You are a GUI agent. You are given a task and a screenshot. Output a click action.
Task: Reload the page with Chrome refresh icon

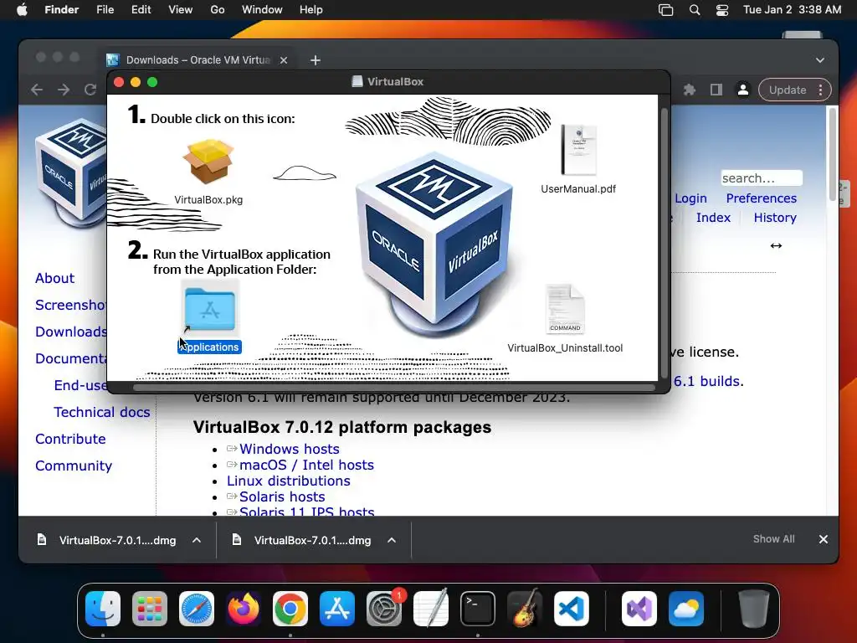[x=90, y=90]
